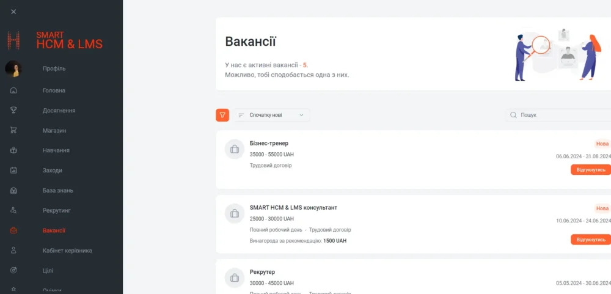Screen dimensions: 611x294
Task: Select the Заходи calendar icon
Action: [13, 171]
